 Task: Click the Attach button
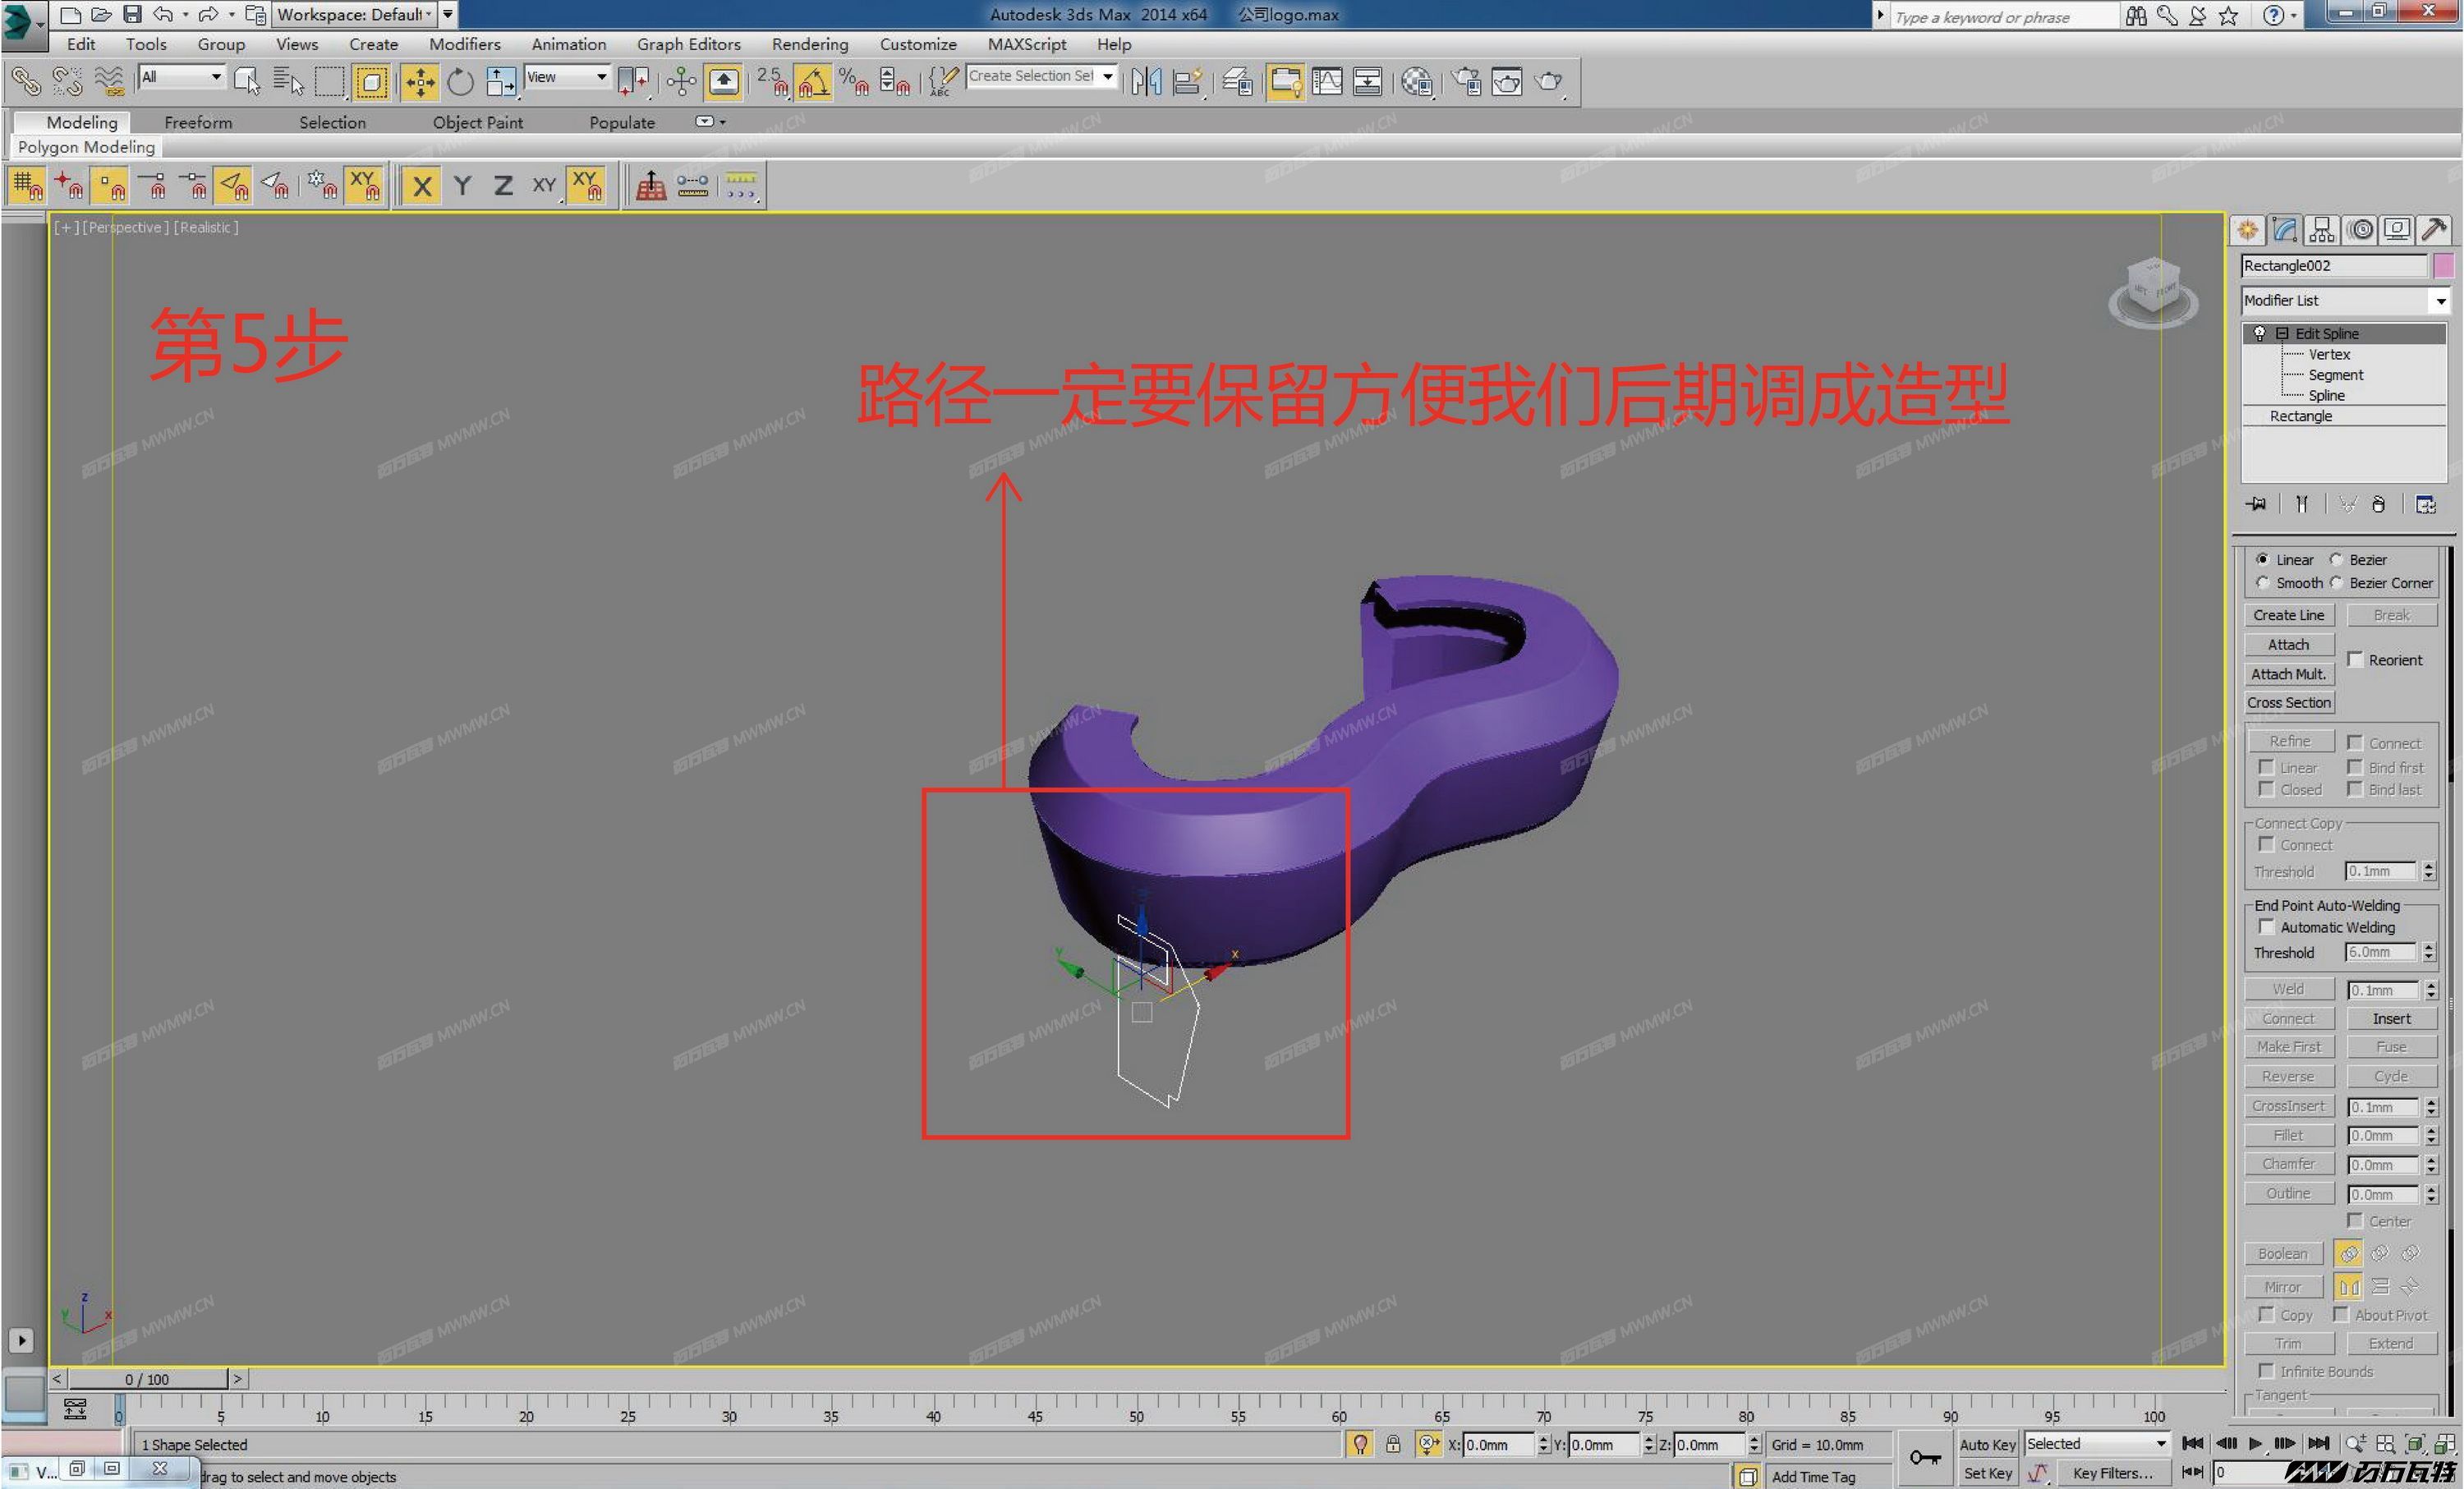[x=2289, y=644]
